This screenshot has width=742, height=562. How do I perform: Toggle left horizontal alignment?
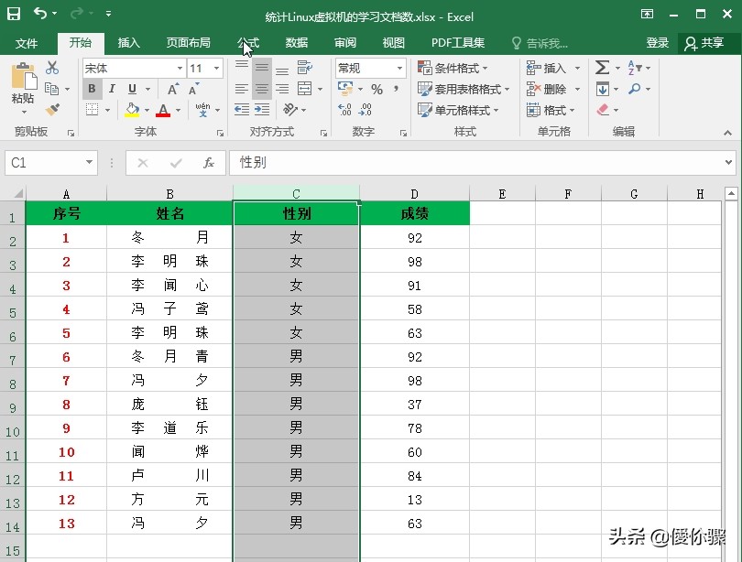point(241,89)
